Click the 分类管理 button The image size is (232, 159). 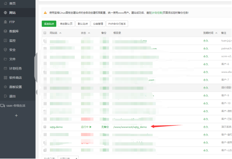98,24
